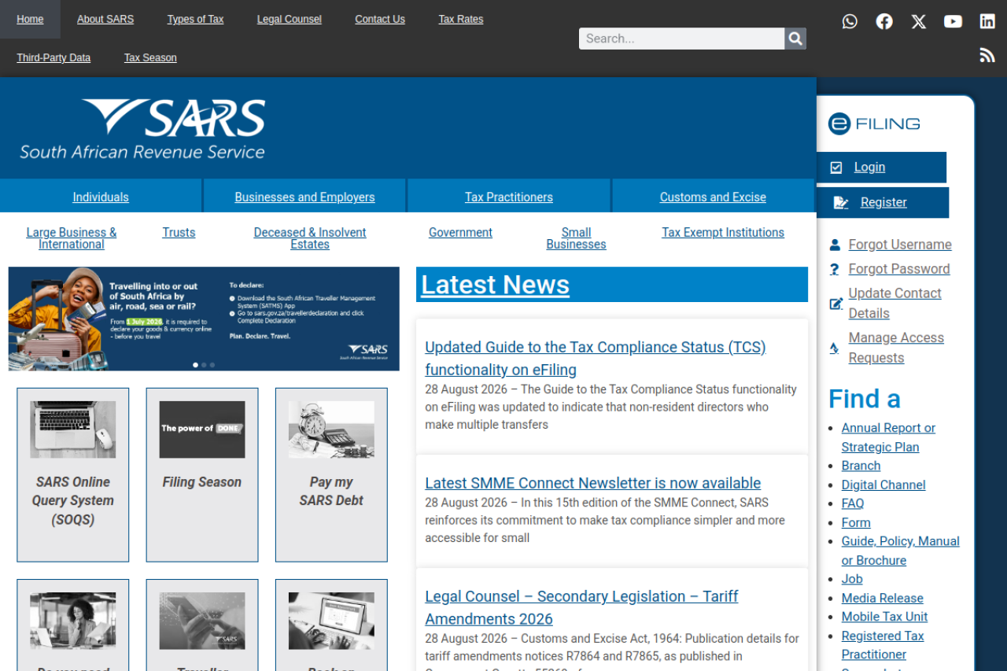This screenshot has width=1007, height=671.
Task: Open the Find a Job link
Action: 852,579
